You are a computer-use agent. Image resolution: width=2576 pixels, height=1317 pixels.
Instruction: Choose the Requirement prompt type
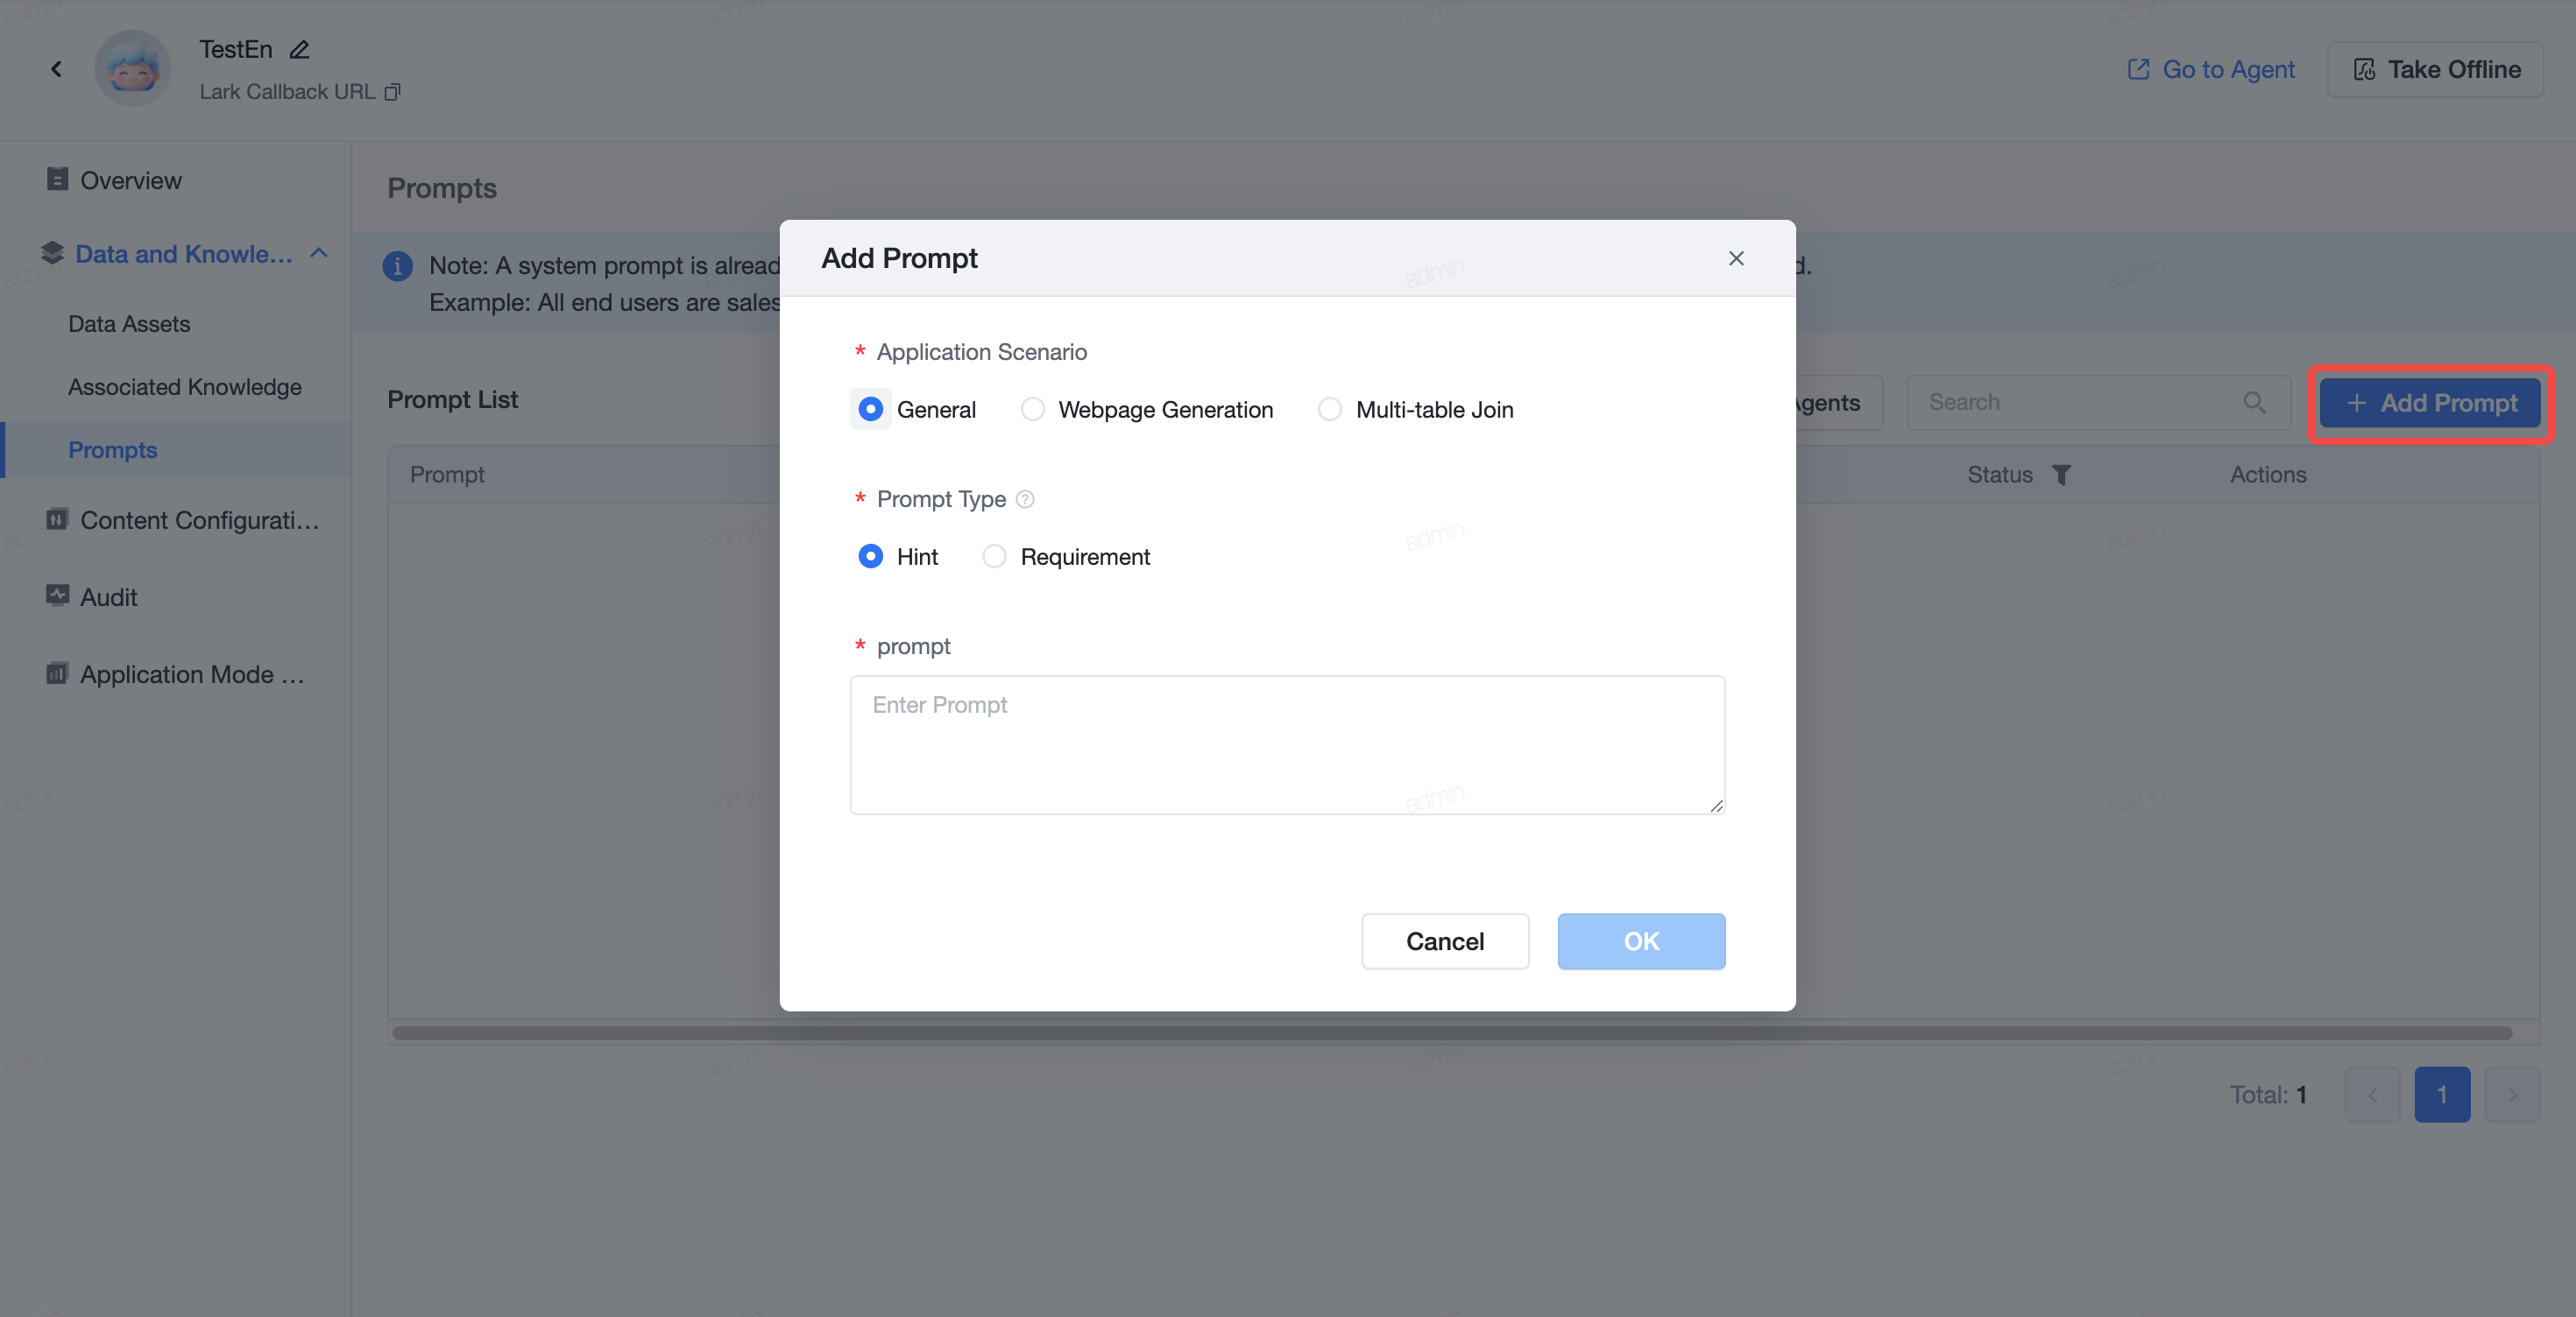point(1066,557)
